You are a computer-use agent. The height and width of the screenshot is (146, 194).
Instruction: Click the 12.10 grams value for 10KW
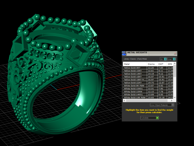pyautogui.click(x=151, y=92)
